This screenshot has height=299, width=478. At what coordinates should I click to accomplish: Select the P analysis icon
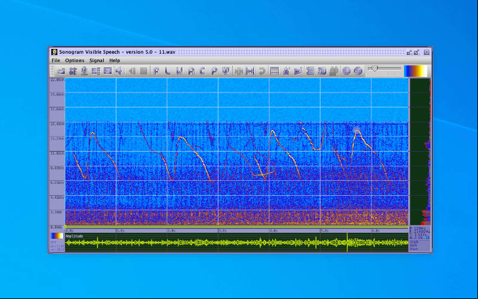[214, 72]
